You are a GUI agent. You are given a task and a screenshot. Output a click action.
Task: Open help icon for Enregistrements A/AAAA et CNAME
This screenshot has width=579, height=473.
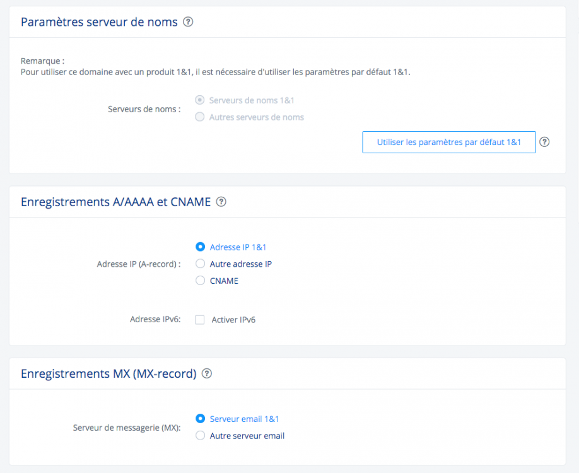(x=221, y=202)
